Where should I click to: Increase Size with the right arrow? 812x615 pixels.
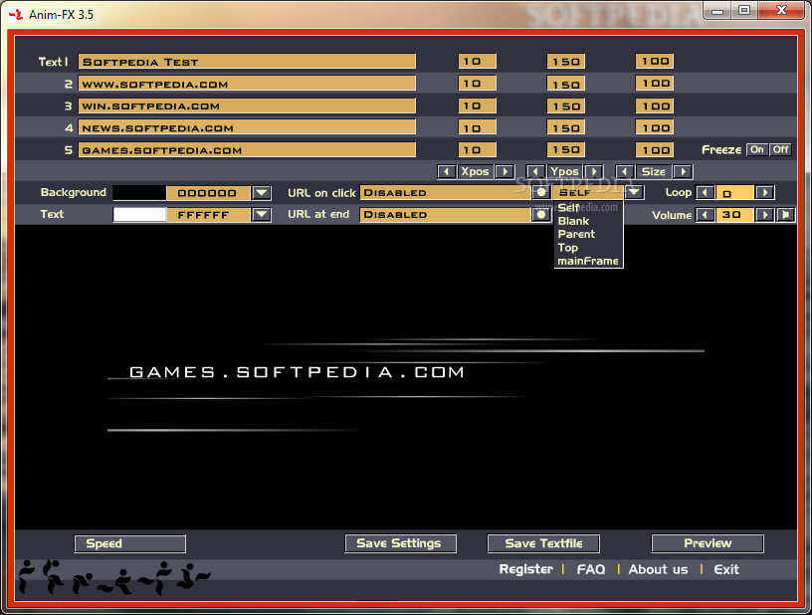(x=683, y=171)
